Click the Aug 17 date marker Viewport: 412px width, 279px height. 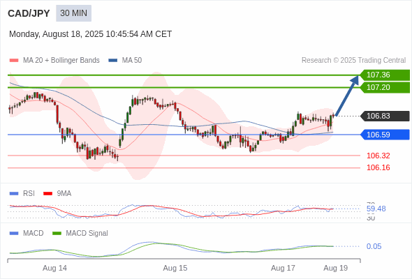tap(283, 268)
